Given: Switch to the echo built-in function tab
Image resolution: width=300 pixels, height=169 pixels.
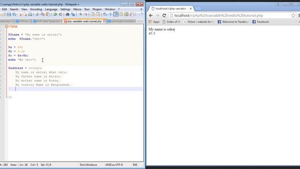Looking at the screenshot, I should (121, 21).
